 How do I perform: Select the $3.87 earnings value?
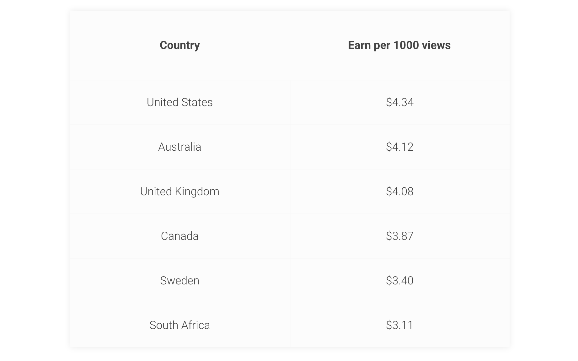(x=399, y=236)
